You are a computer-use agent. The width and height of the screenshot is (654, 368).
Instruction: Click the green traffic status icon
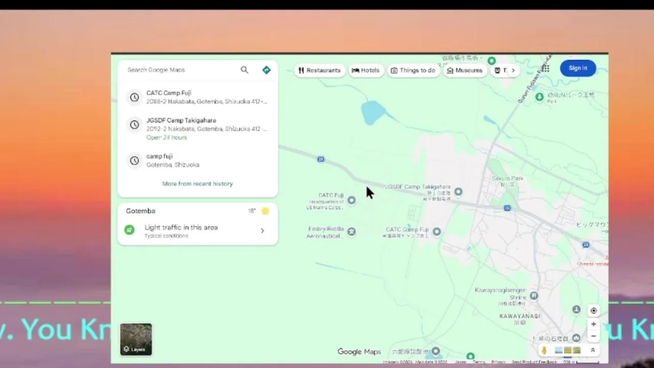coord(130,230)
